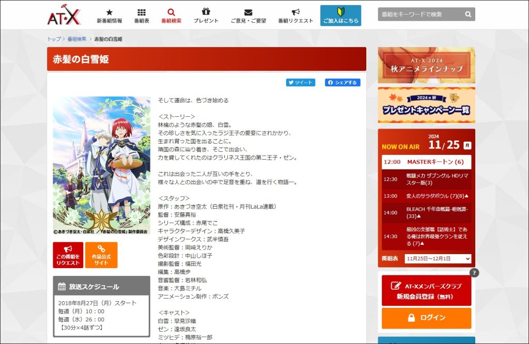Click the この番組をリクエスト button
Screen dimensions: 529x344
[68, 255]
